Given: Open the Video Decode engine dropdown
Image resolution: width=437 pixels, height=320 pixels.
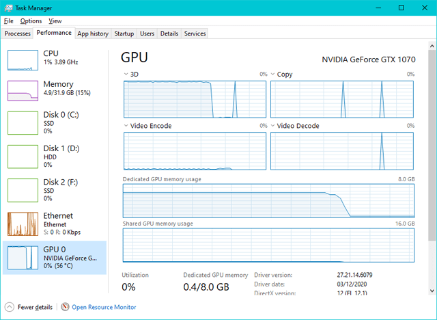Looking at the screenshot, I should 273,126.
